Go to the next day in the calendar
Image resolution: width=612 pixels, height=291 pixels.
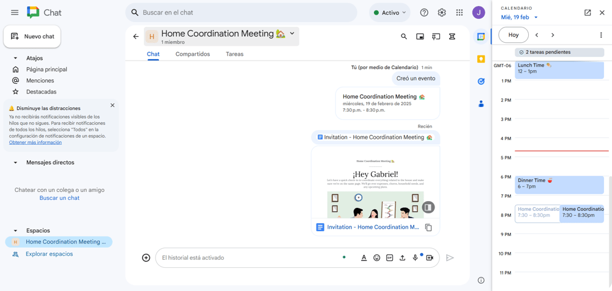click(553, 35)
